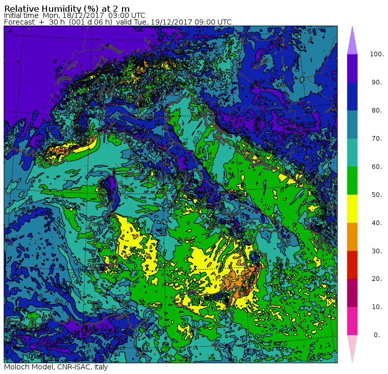Click the '100.' legend label
Viewport: 388px width, 374px height.
pyautogui.click(x=377, y=54)
